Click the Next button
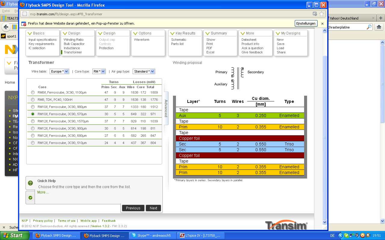The image size is (385, 240). click(153, 208)
